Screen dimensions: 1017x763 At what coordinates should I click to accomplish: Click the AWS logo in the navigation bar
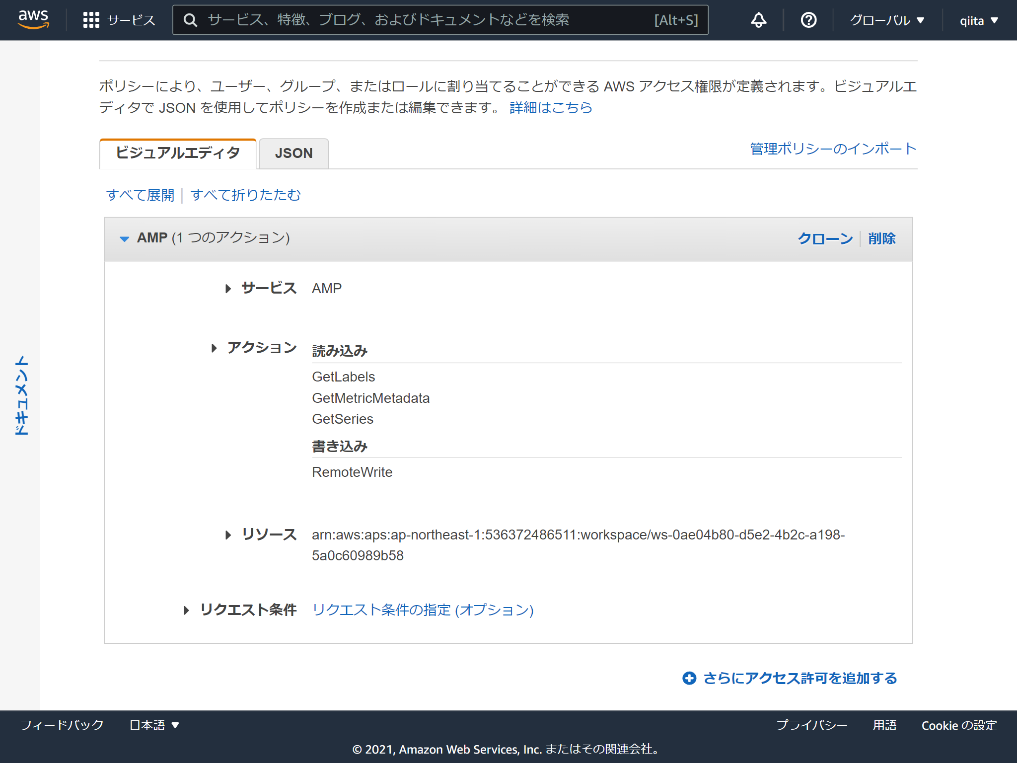tap(33, 20)
